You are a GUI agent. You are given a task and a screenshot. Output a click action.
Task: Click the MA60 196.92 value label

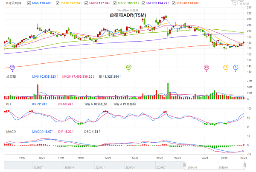click(x=128, y=3)
